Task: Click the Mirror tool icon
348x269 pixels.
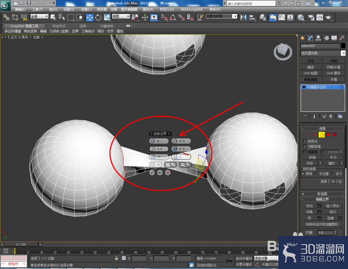Action: point(244,17)
